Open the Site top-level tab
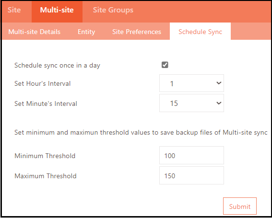This screenshot has height=218, width=272. point(14,10)
